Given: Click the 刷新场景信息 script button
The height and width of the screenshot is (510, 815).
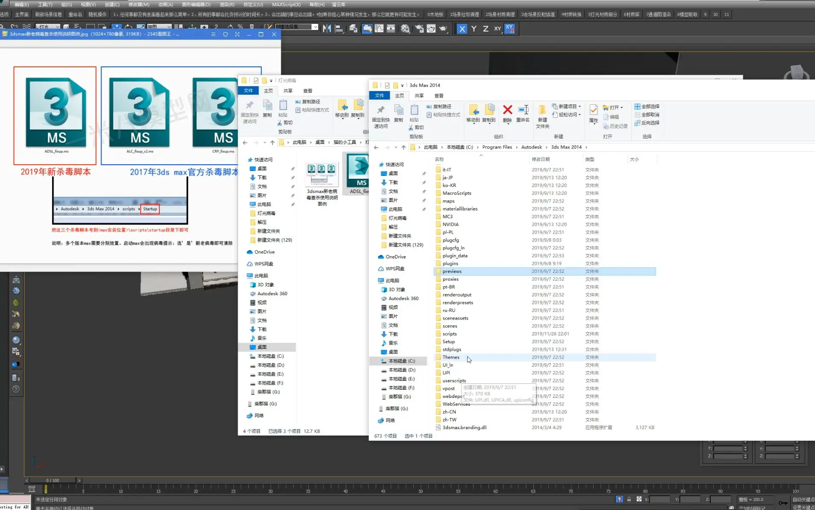Looking at the screenshot, I should click(x=48, y=15).
